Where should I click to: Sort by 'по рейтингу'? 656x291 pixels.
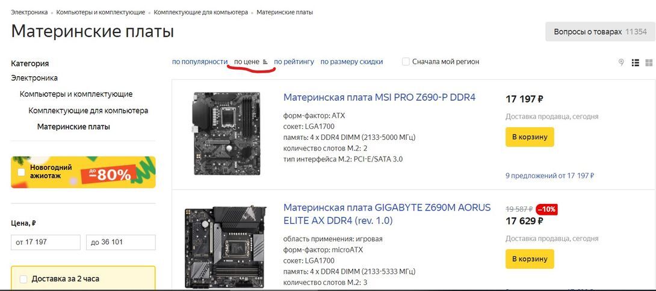(294, 62)
